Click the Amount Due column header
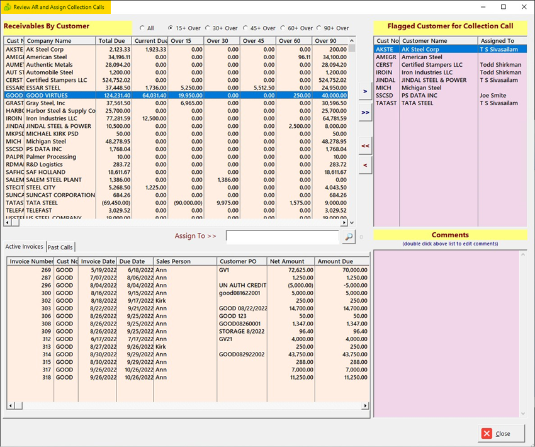 pos(342,261)
